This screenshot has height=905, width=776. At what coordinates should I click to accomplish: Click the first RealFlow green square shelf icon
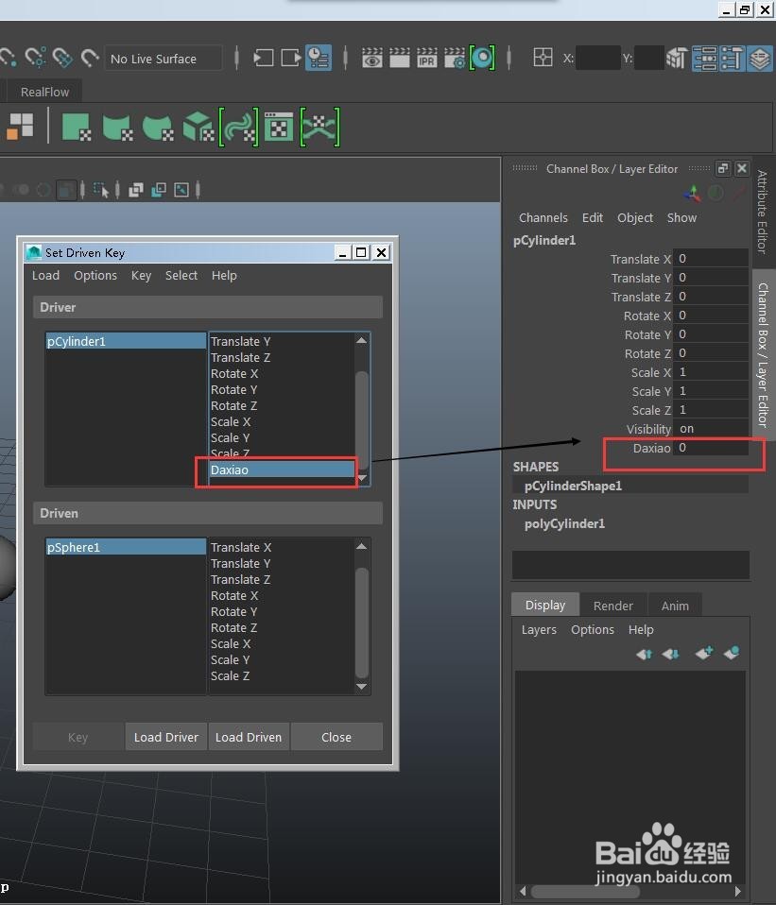point(77,127)
